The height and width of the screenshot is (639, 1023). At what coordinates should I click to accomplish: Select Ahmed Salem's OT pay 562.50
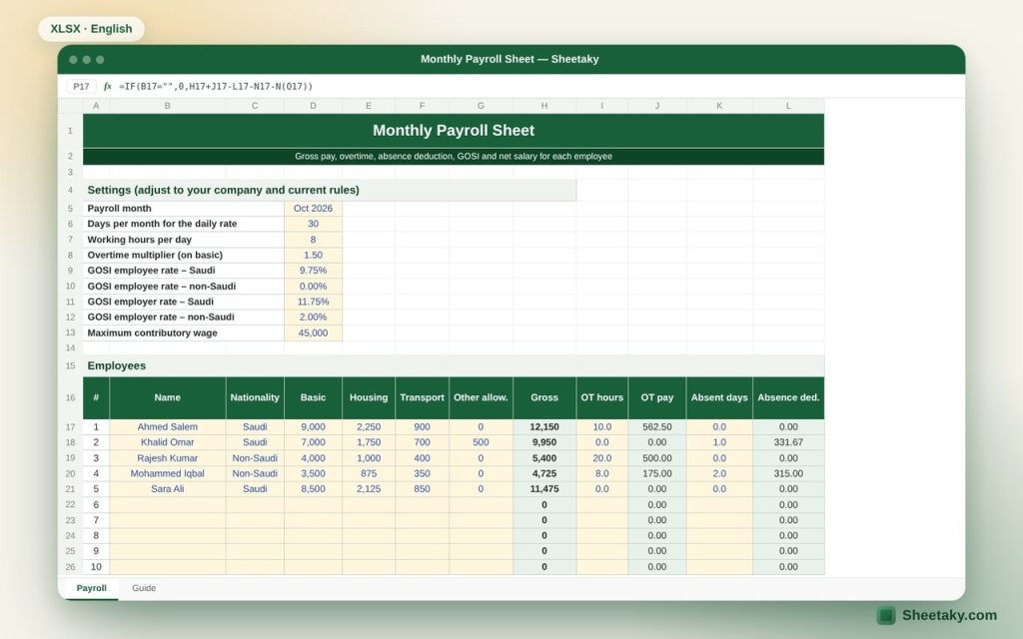pyautogui.click(x=657, y=427)
